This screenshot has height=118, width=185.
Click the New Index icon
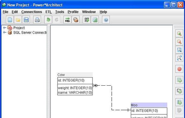(x=179, y=102)
